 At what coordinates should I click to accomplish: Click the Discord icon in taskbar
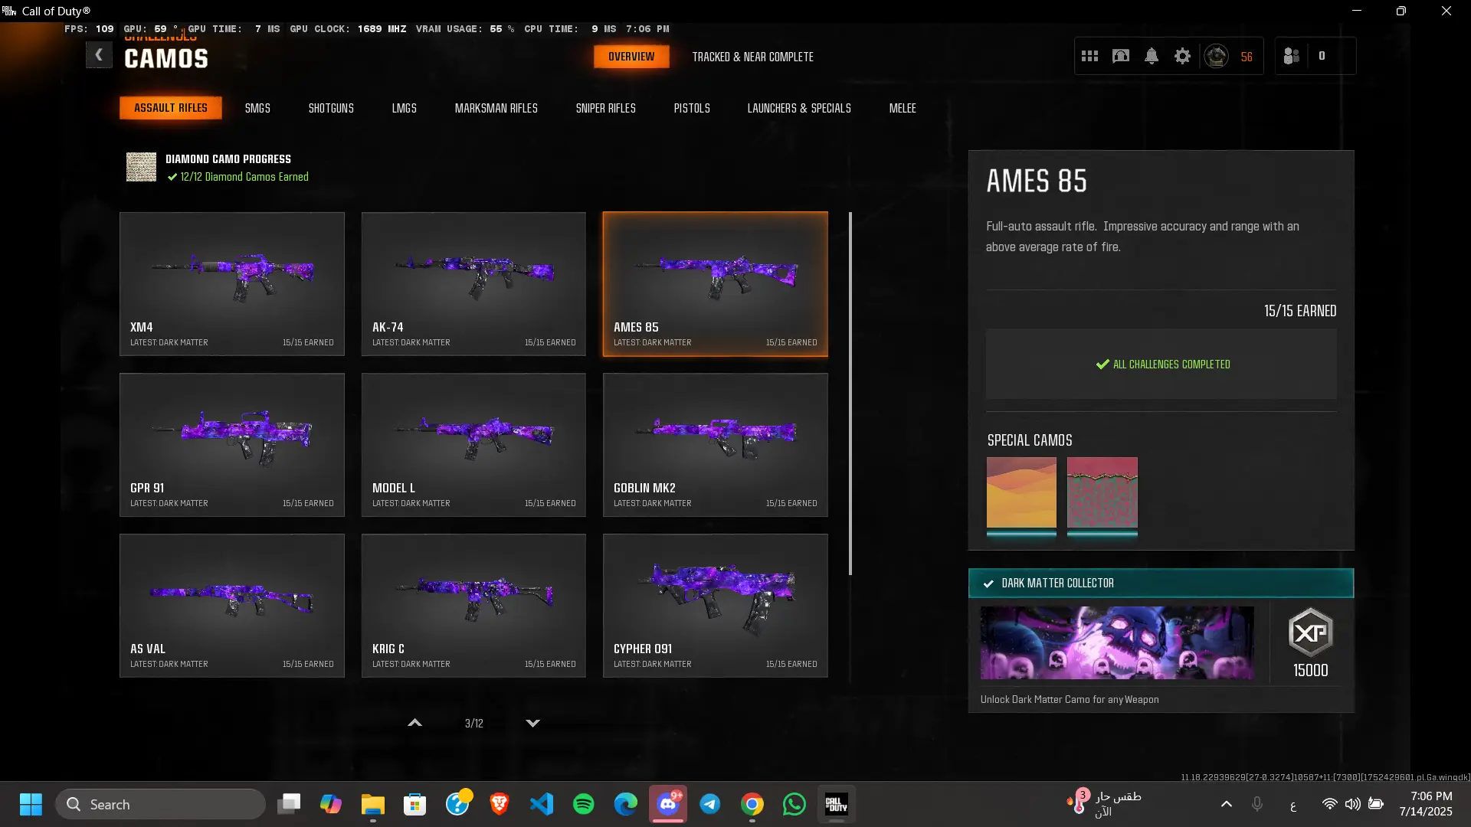668,804
